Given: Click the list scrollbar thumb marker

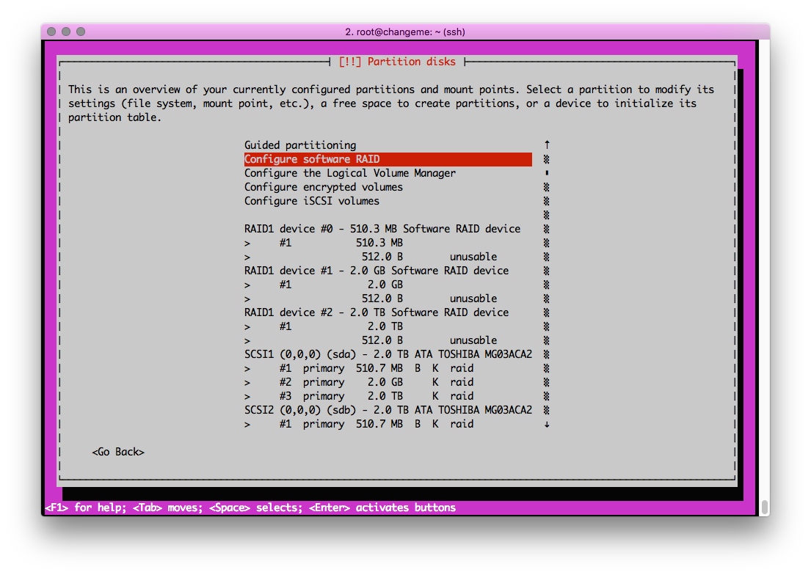Looking at the screenshot, I should pos(547,173).
